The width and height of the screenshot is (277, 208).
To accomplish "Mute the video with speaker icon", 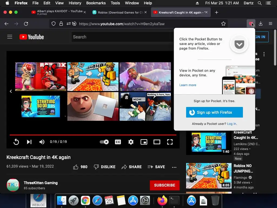I will 42,142.
